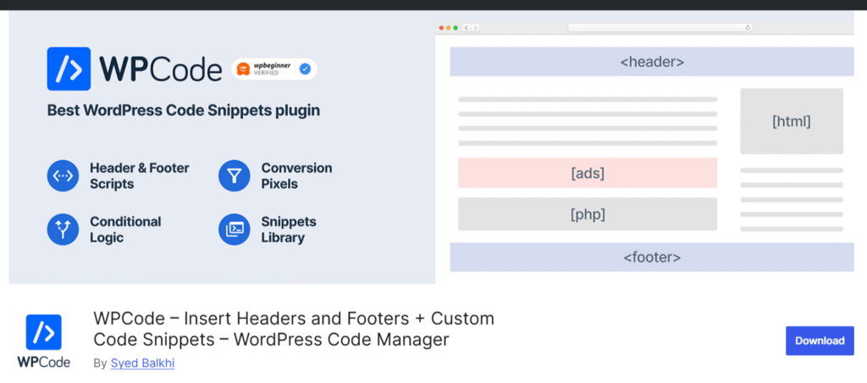This screenshot has height=383, width=867.
Task: Click the "WPCode" wordmark text in banner
Action: coord(160,69)
